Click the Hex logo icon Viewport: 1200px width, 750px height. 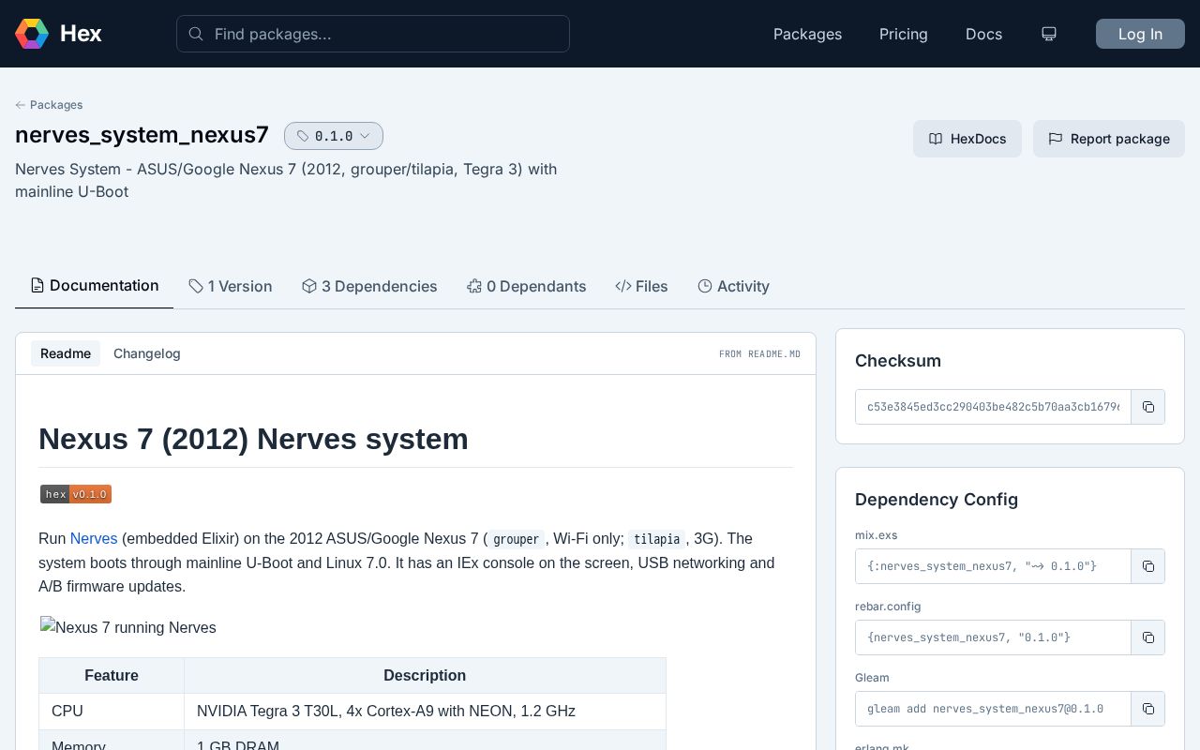tap(32, 34)
